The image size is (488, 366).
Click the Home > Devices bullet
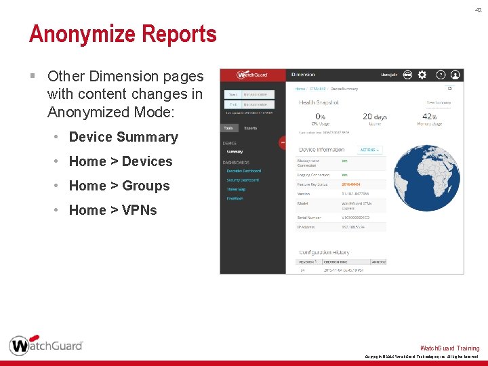[121, 161]
